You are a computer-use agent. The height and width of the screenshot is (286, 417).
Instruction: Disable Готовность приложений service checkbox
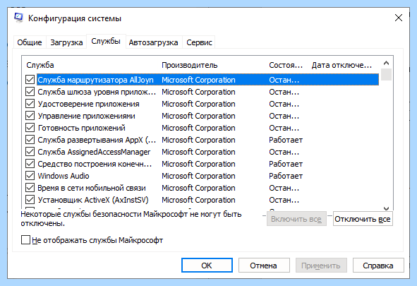click(x=30, y=127)
